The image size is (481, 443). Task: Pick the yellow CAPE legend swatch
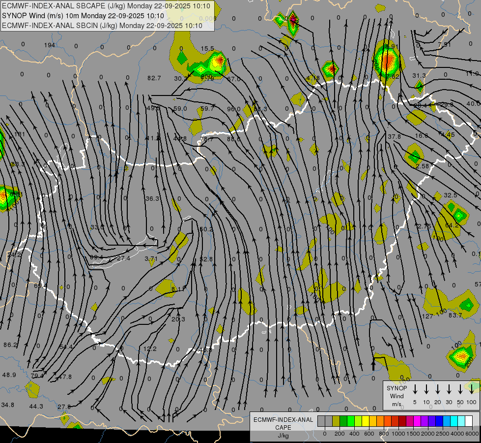(366, 421)
